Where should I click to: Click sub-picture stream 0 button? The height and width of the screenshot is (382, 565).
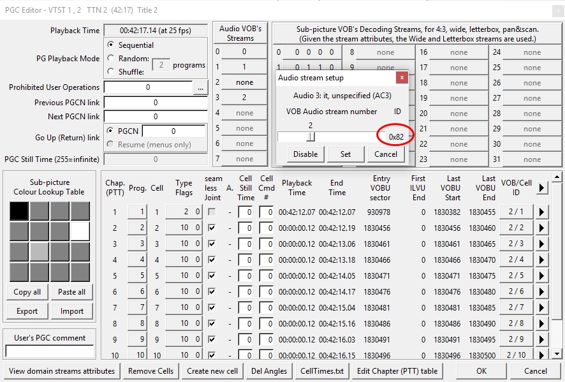(312, 52)
